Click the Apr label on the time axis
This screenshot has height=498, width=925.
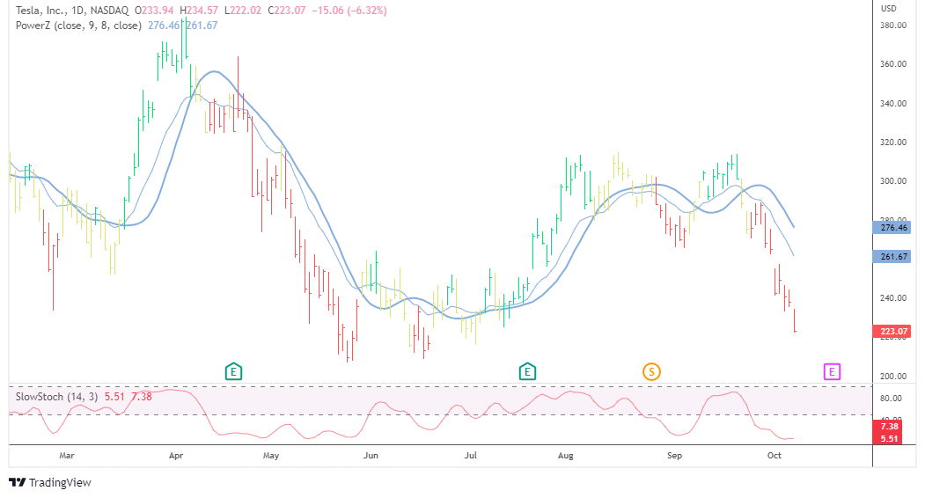[x=176, y=456]
